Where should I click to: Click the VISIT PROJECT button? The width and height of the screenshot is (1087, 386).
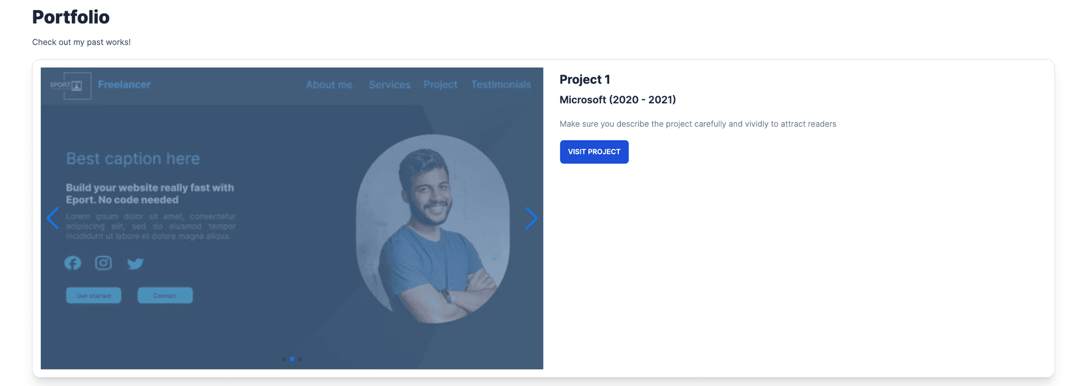pos(594,152)
